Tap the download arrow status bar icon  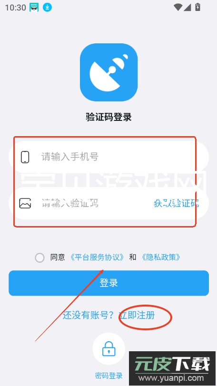[47, 8]
